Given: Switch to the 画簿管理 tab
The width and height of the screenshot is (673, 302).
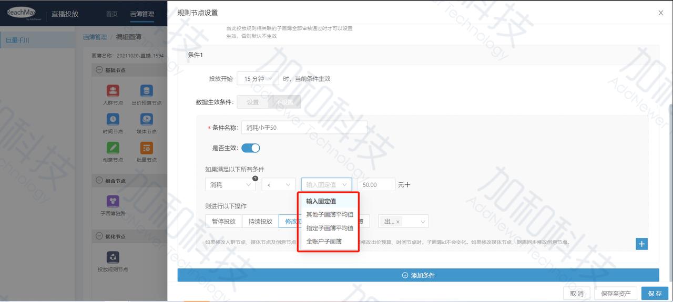Looking at the screenshot, I should [x=142, y=14].
